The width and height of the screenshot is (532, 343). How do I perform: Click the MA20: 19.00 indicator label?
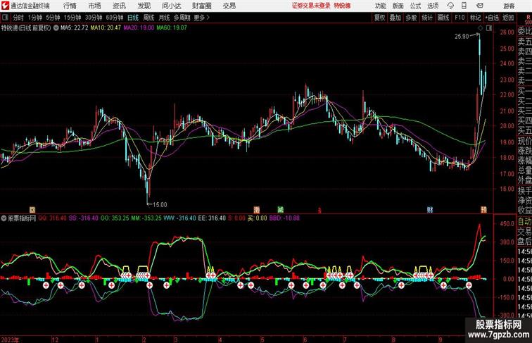click(x=139, y=28)
